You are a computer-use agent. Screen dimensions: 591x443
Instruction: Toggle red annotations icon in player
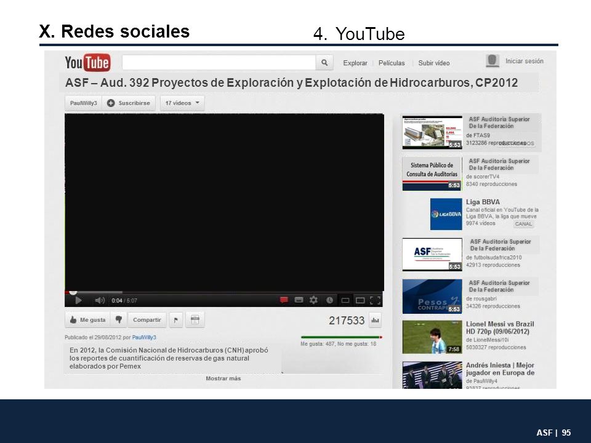[x=284, y=300]
